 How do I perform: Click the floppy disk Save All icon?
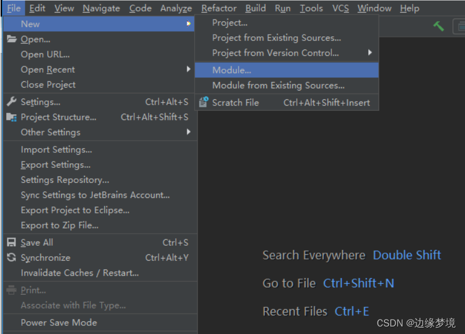(x=12, y=242)
